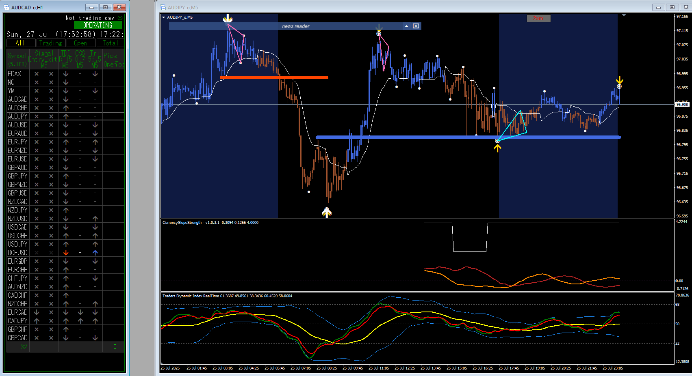Click the AUDCAD_o,H1 window title icon

[x=7, y=7]
